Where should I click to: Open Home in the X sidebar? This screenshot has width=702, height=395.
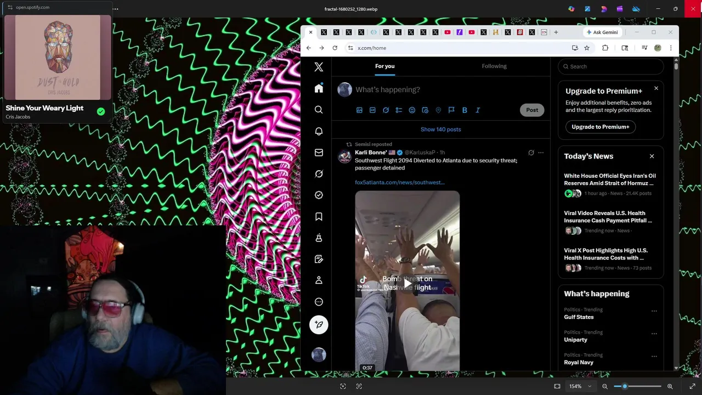pyautogui.click(x=319, y=88)
